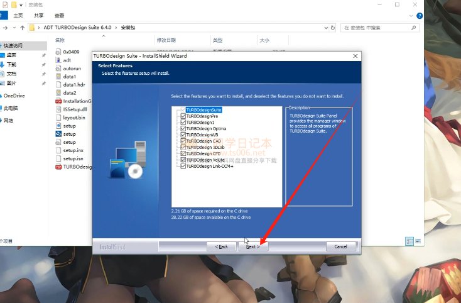This screenshot has width=461, height=303.
Task: Select the ISSetup.dll file icon
Action: pos(58,109)
